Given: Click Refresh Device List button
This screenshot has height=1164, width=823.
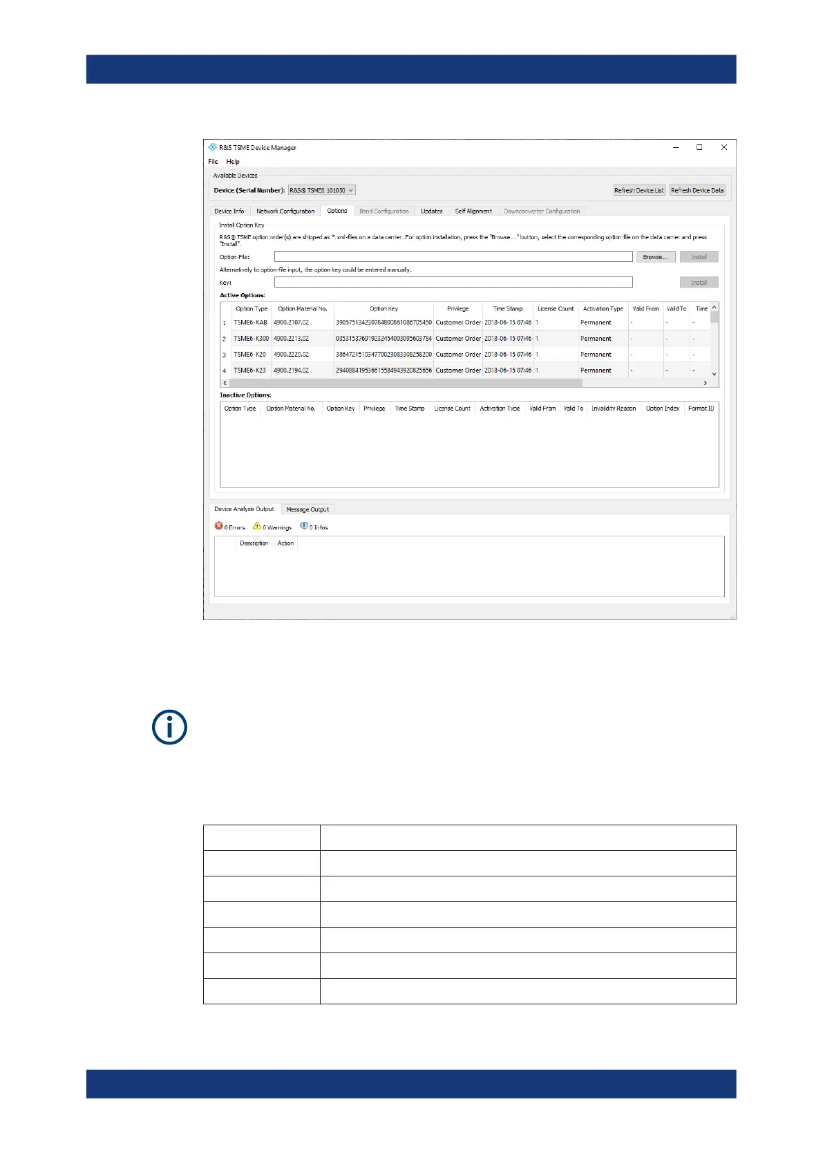Looking at the screenshot, I should tap(639, 190).
